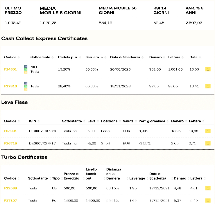Click media mobile 5 giorni value 1.070,26
Screen dimensions: 215x204
[48, 23]
